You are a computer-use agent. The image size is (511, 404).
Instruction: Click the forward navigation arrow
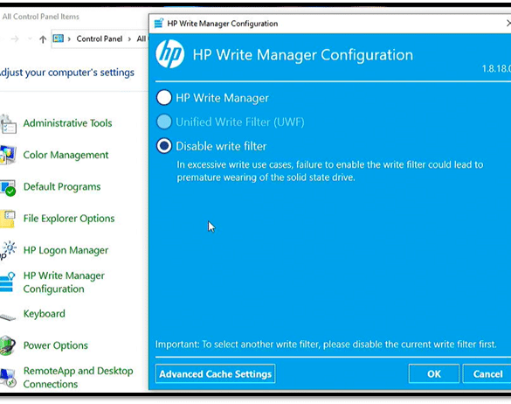[x=15, y=39]
